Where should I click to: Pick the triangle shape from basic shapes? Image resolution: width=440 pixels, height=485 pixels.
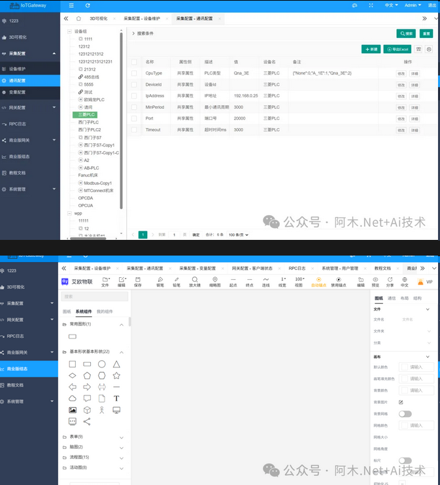[x=116, y=364]
